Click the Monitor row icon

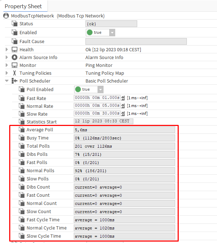click(x=15, y=65)
